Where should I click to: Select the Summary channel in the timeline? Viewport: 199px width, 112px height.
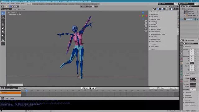11,93
